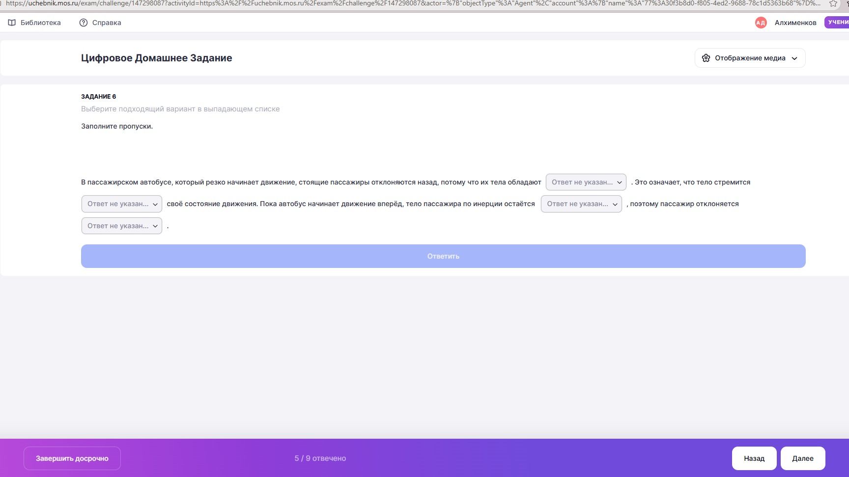Screen dimensions: 849x477
Task: Click Завершить досрочно button
Action: pos(72,458)
